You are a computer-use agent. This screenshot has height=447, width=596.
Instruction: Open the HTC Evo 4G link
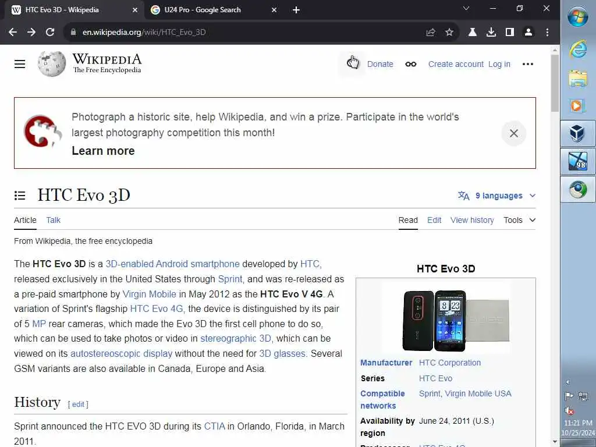157,308
